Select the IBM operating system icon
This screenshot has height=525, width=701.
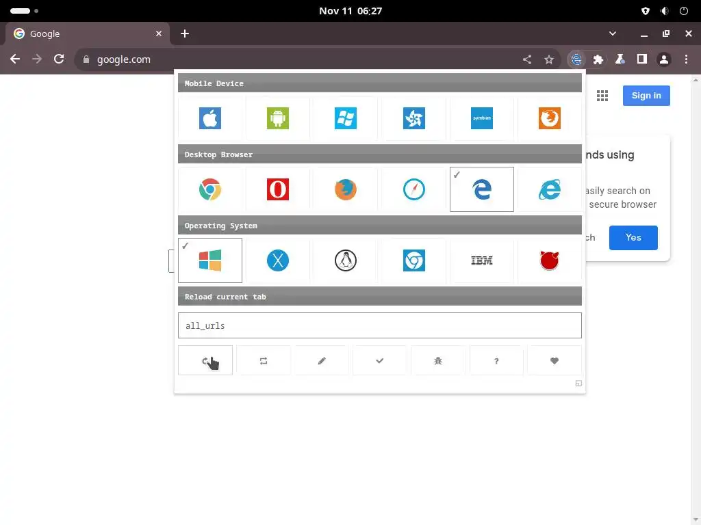[x=481, y=260]
